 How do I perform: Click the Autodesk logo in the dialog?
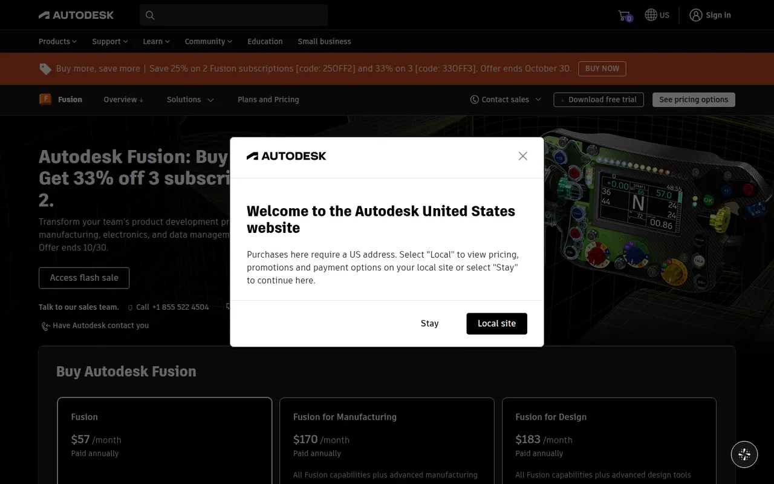coord(286,156)
